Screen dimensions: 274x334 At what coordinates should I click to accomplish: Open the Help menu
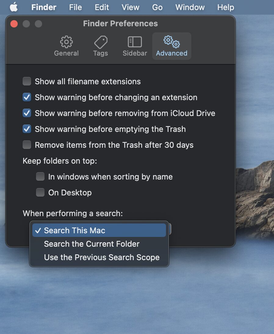[x=225, y=7]
